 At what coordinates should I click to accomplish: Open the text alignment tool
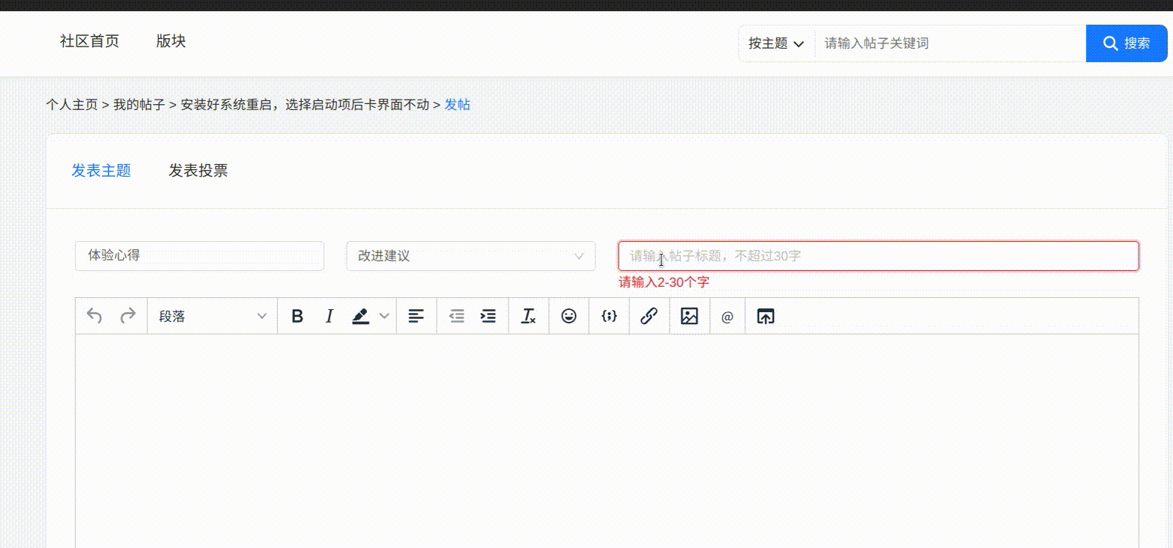pos(416,316)
